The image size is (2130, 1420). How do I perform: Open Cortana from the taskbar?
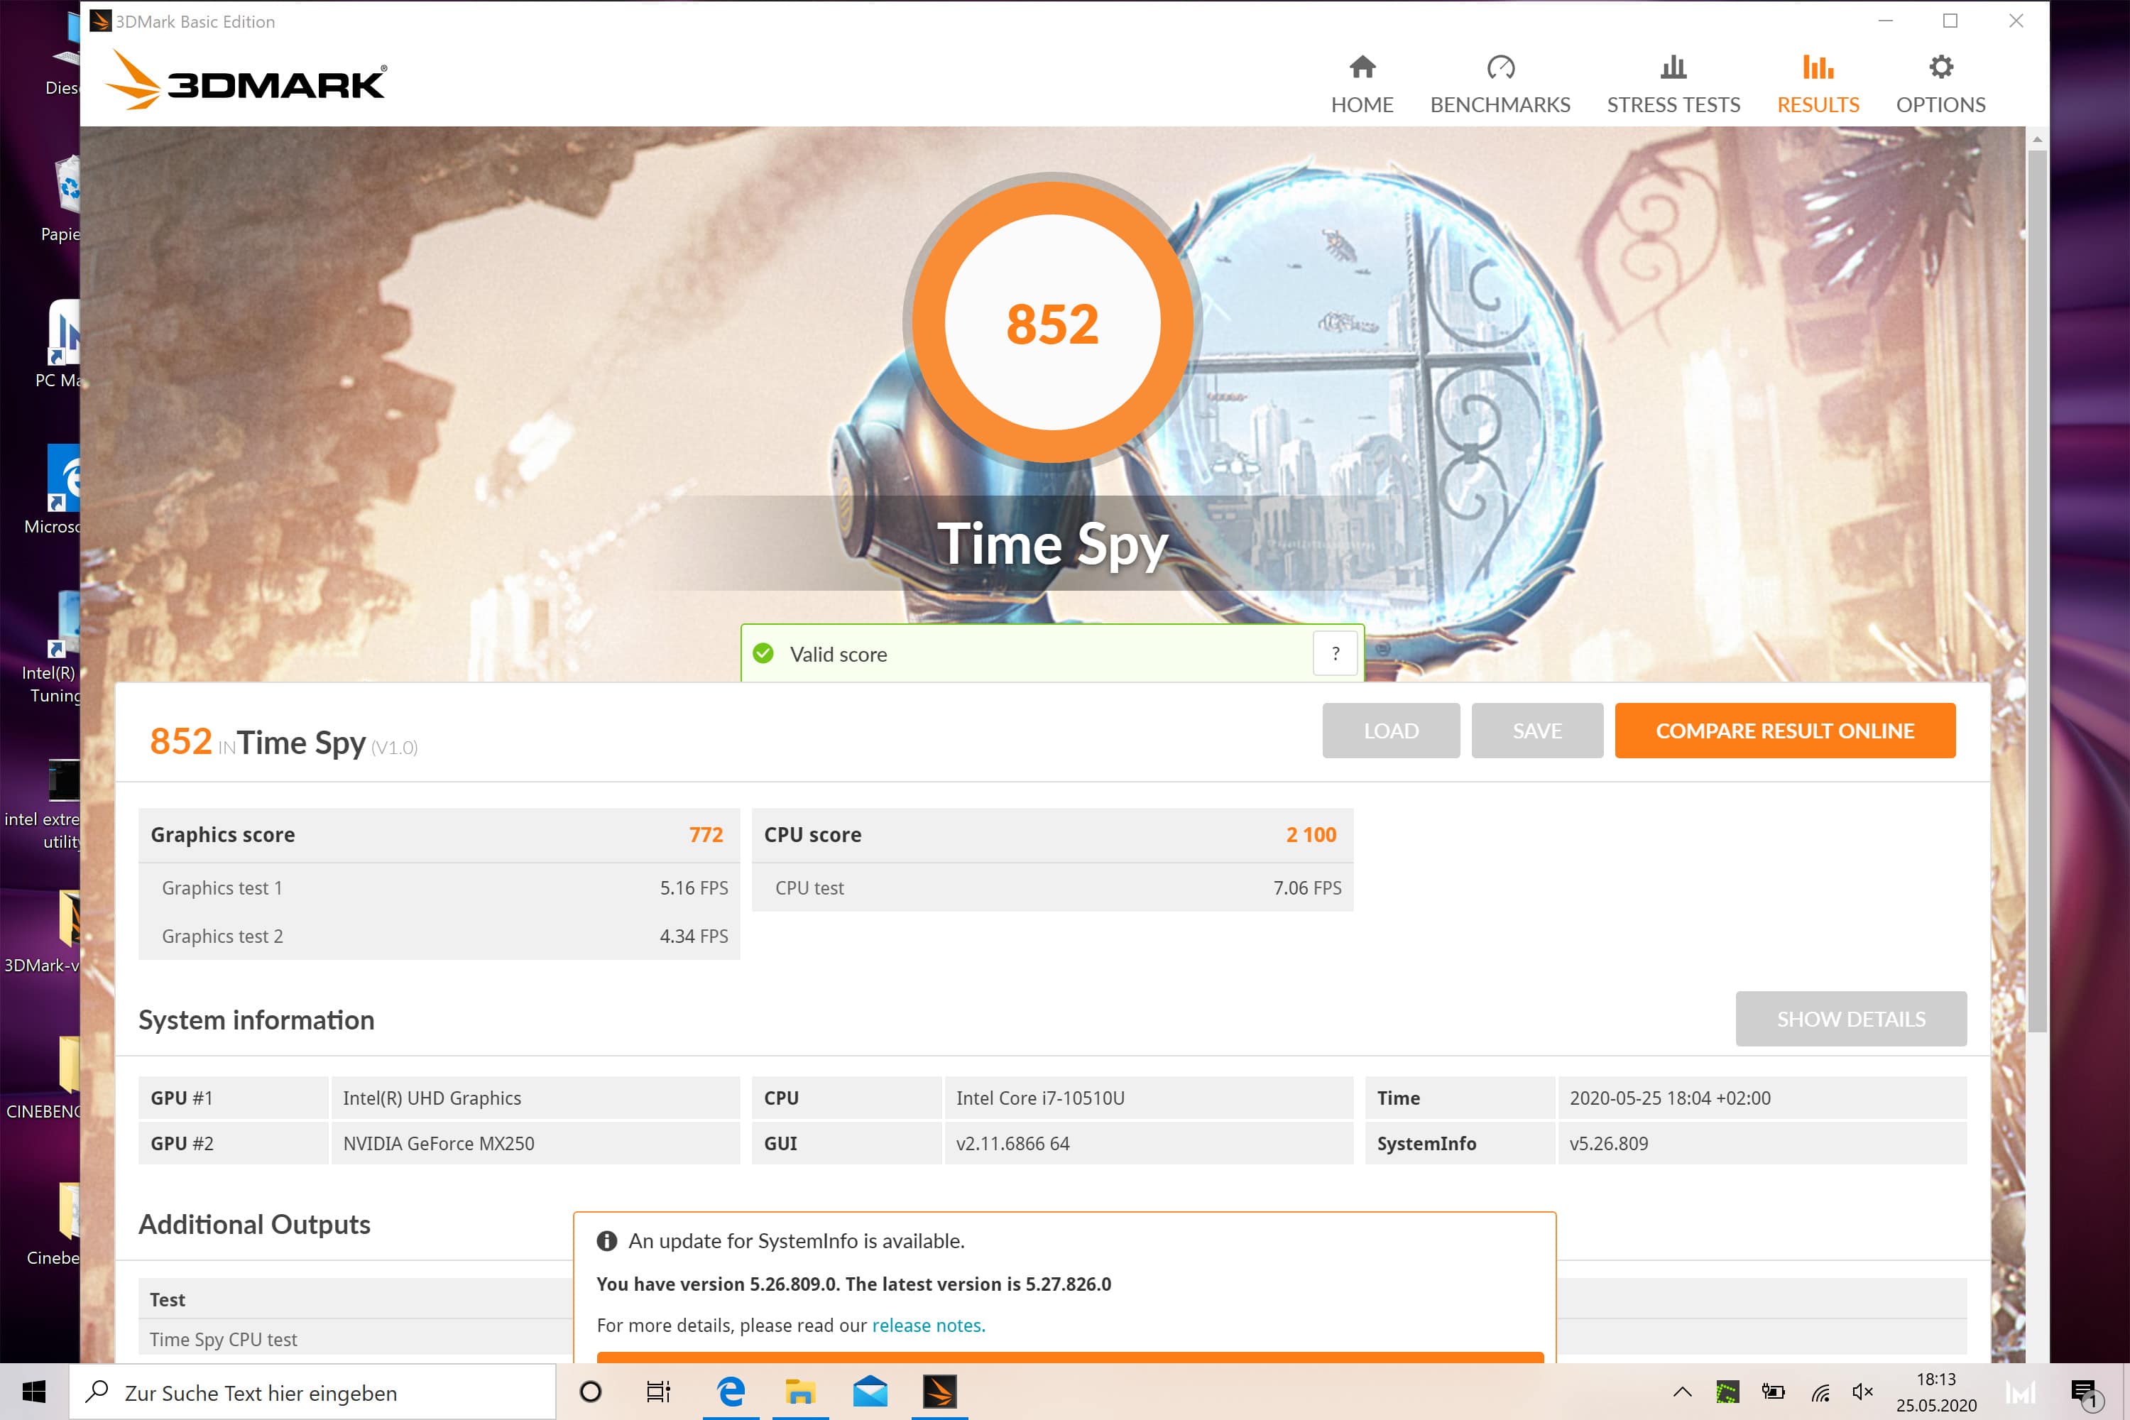[x=591, y=1392]
